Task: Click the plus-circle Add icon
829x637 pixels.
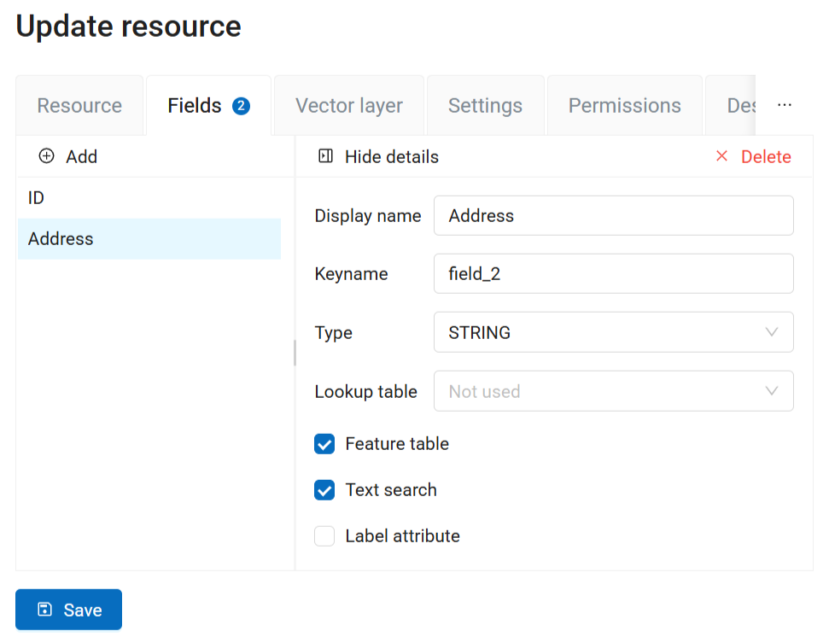Action: 46,156
